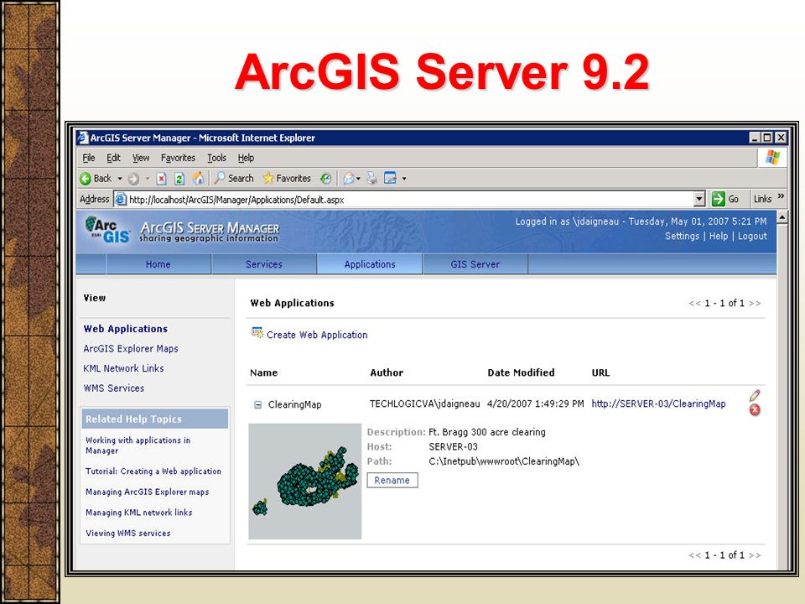Open the View menu
This screenshot has height=604, width=805.
141,158
